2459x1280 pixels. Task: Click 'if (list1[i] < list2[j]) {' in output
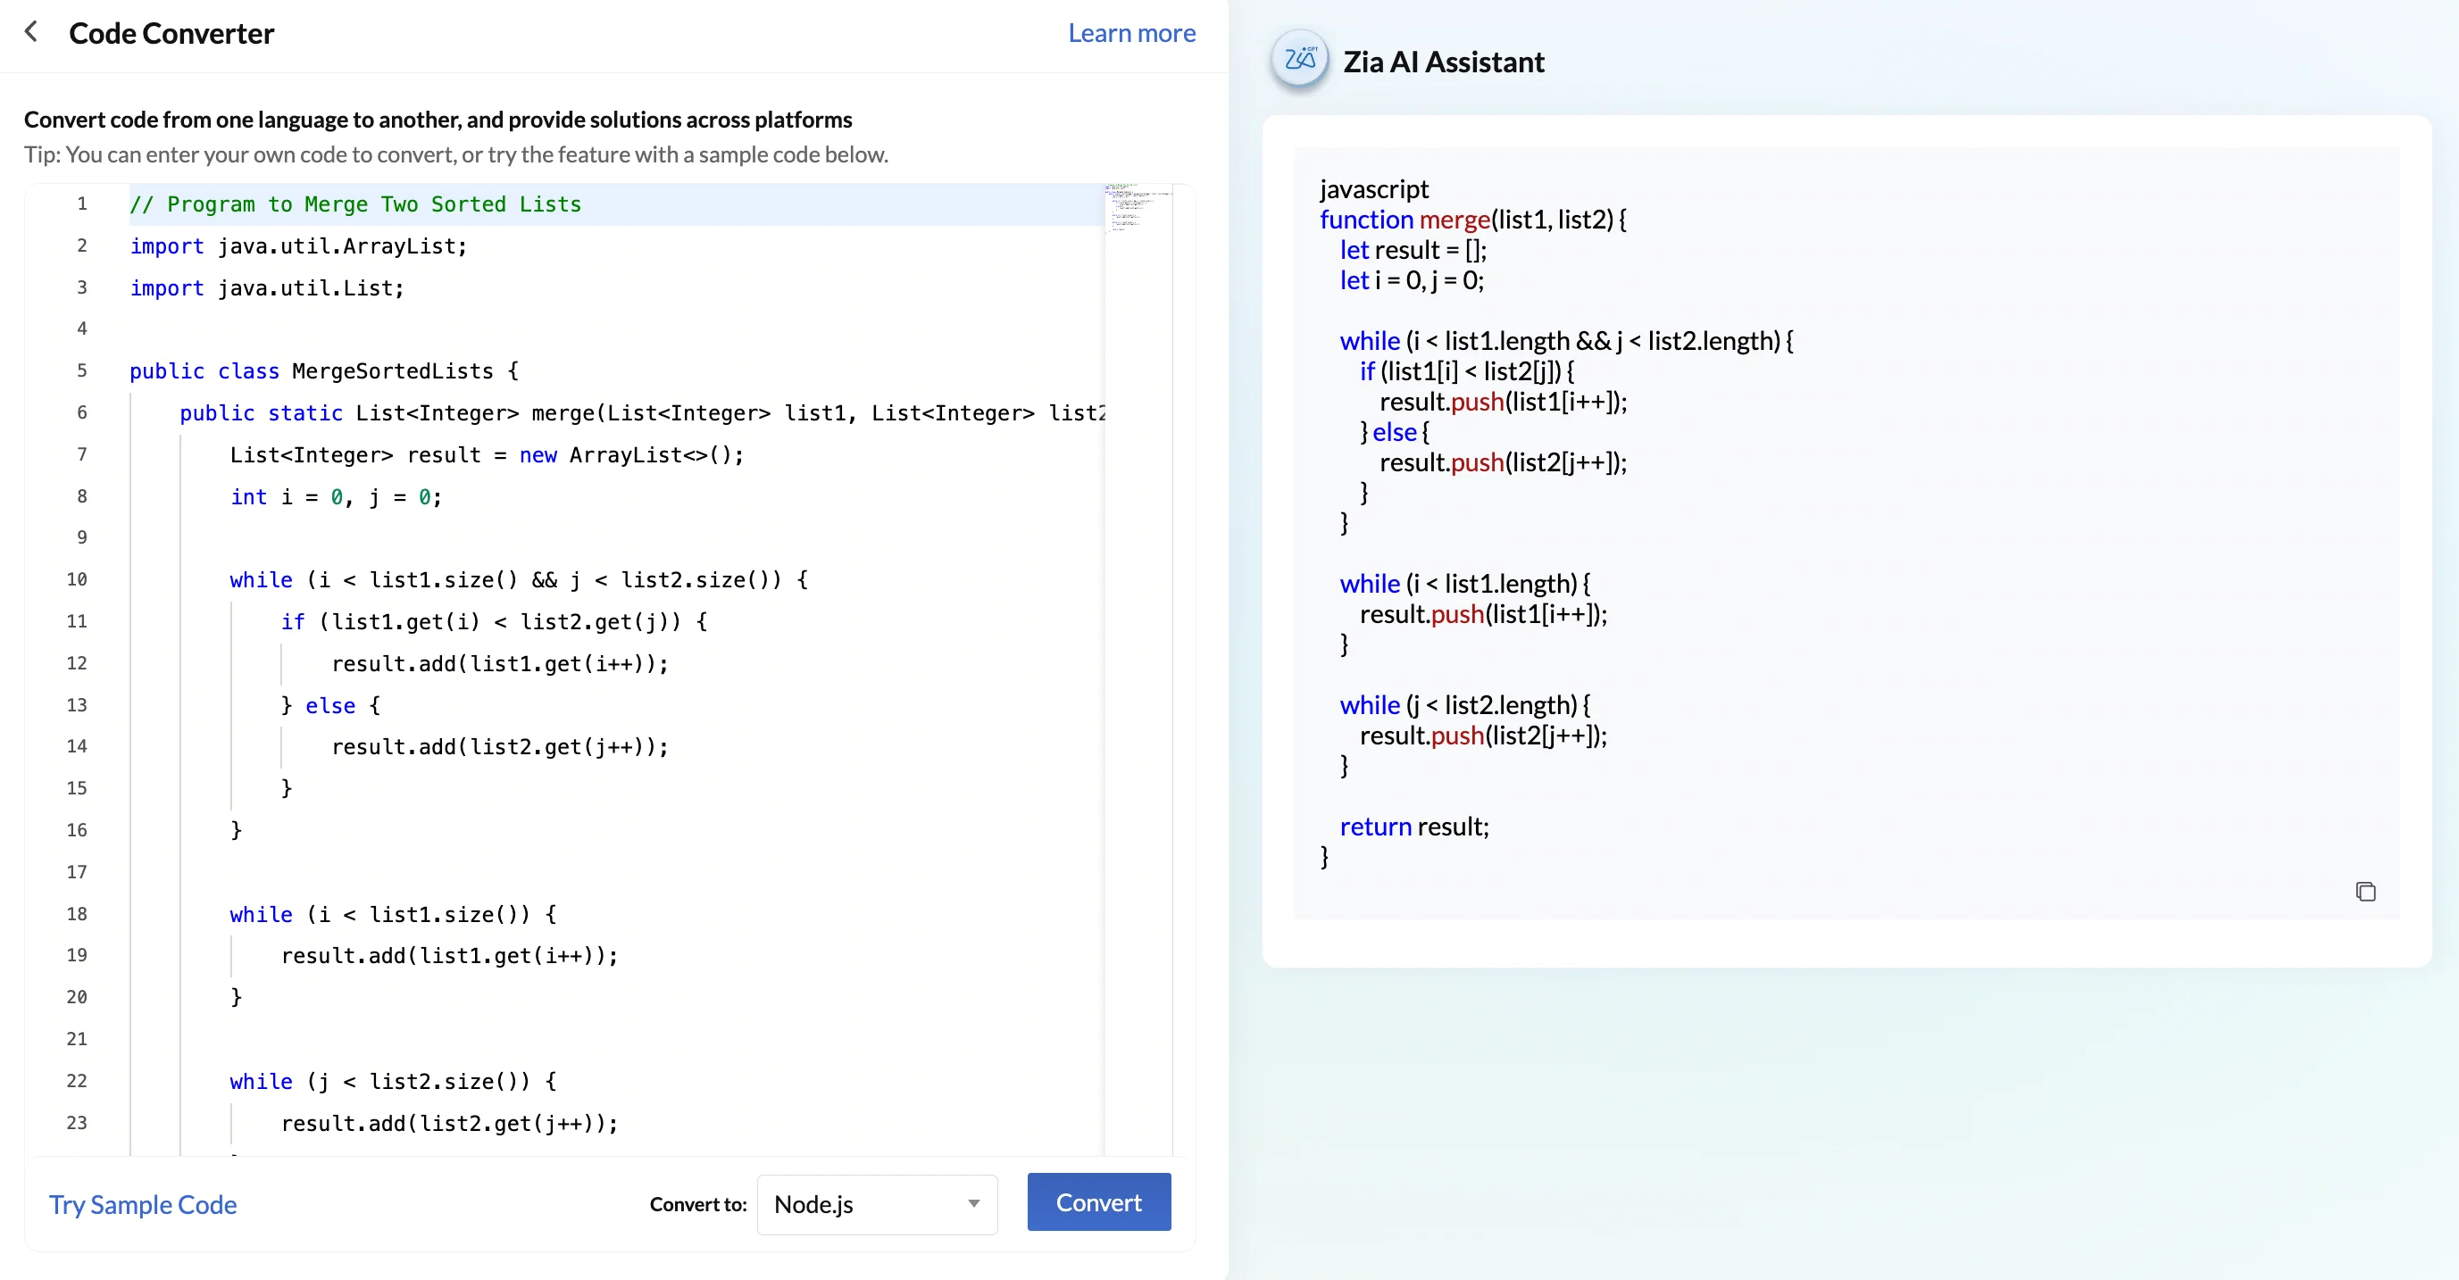click(1466, 371)
